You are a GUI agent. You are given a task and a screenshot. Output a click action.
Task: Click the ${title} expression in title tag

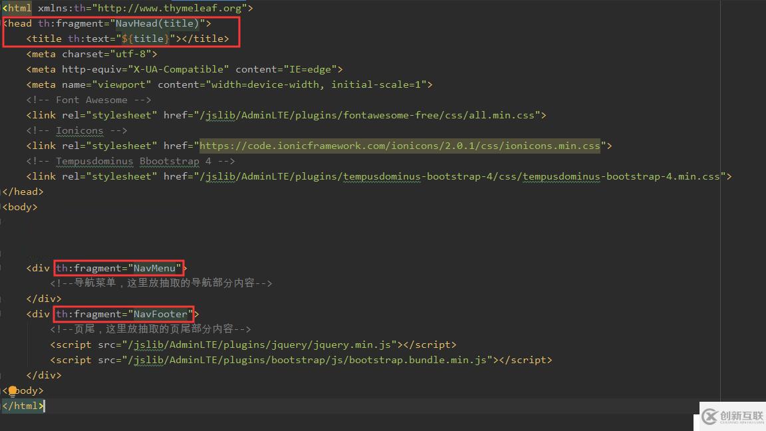(x=145, y=39)
